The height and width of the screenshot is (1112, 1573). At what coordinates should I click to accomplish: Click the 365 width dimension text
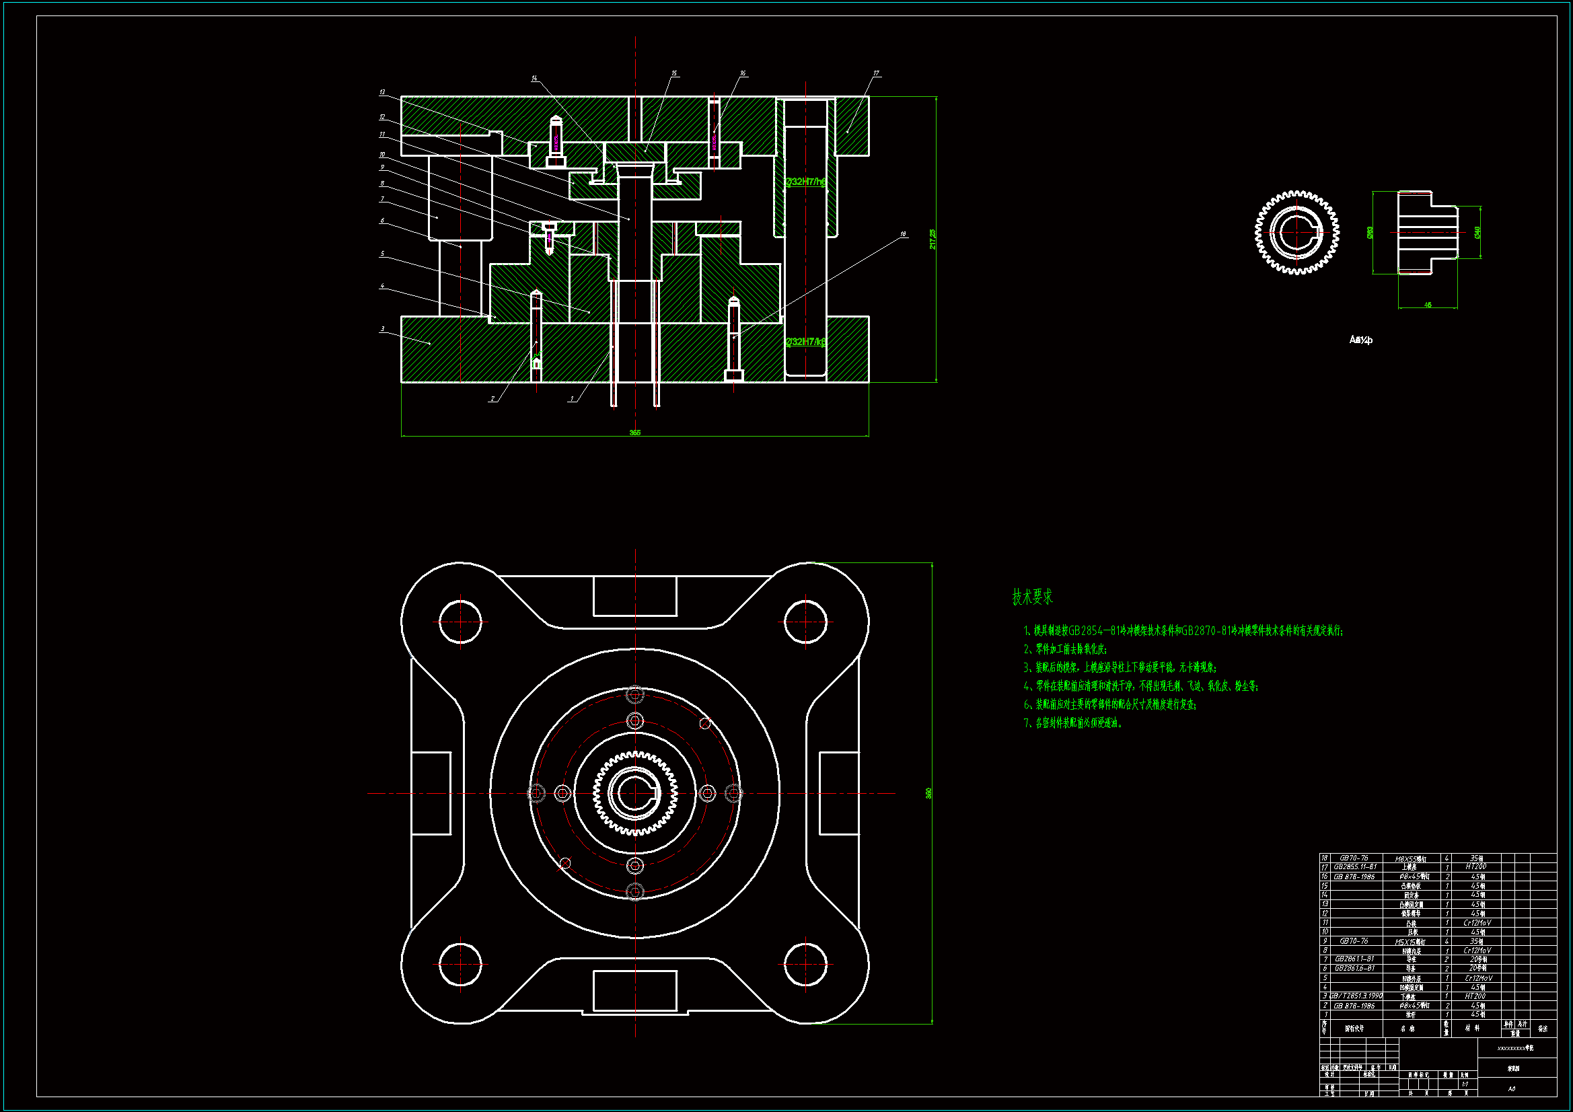634,433
